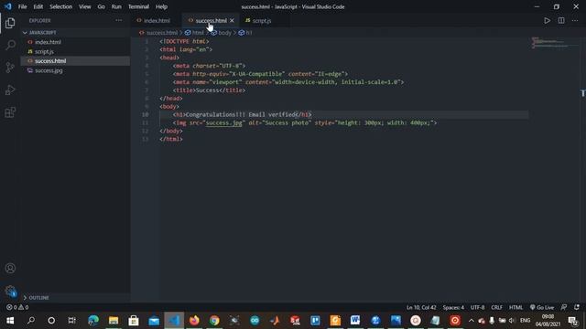Change encoding via UTF-8 status item
Image resolution: width=586 pixels, height=329 pixels.
477,307
